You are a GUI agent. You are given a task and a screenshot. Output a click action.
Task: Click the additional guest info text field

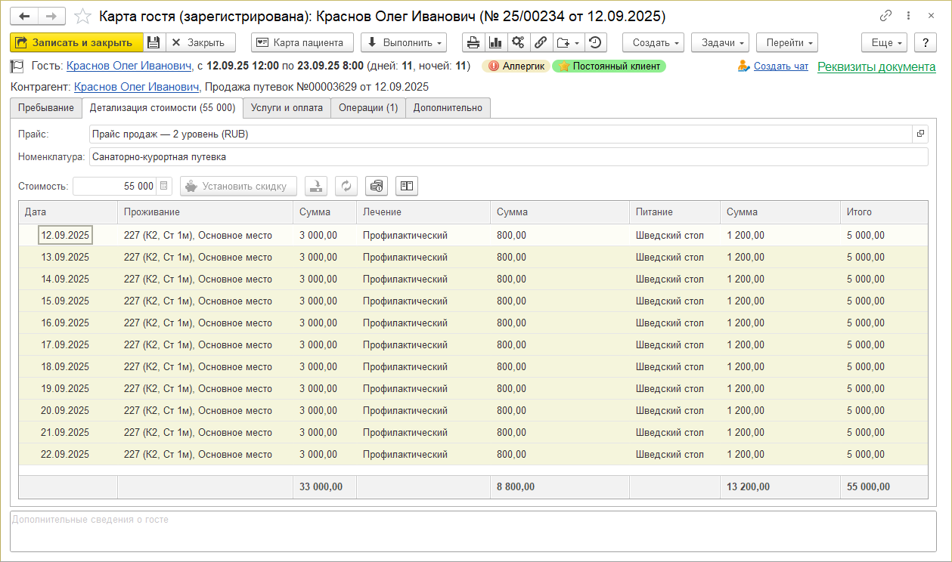473,531
